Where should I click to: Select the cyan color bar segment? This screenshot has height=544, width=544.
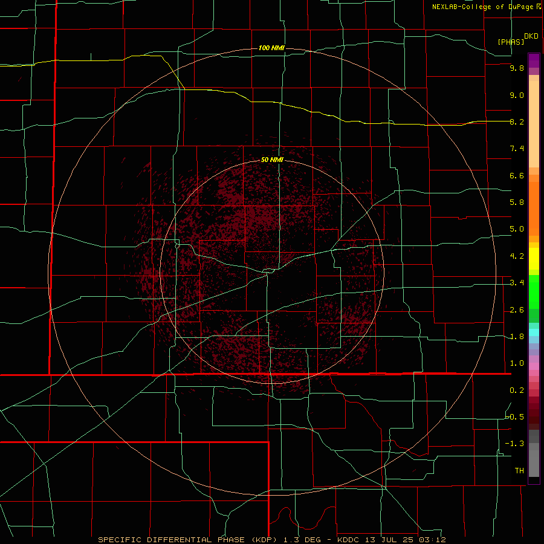point(534,332)
